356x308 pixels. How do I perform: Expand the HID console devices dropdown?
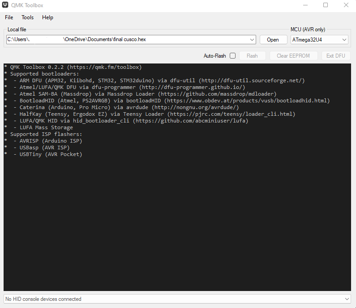coord(347,299)
